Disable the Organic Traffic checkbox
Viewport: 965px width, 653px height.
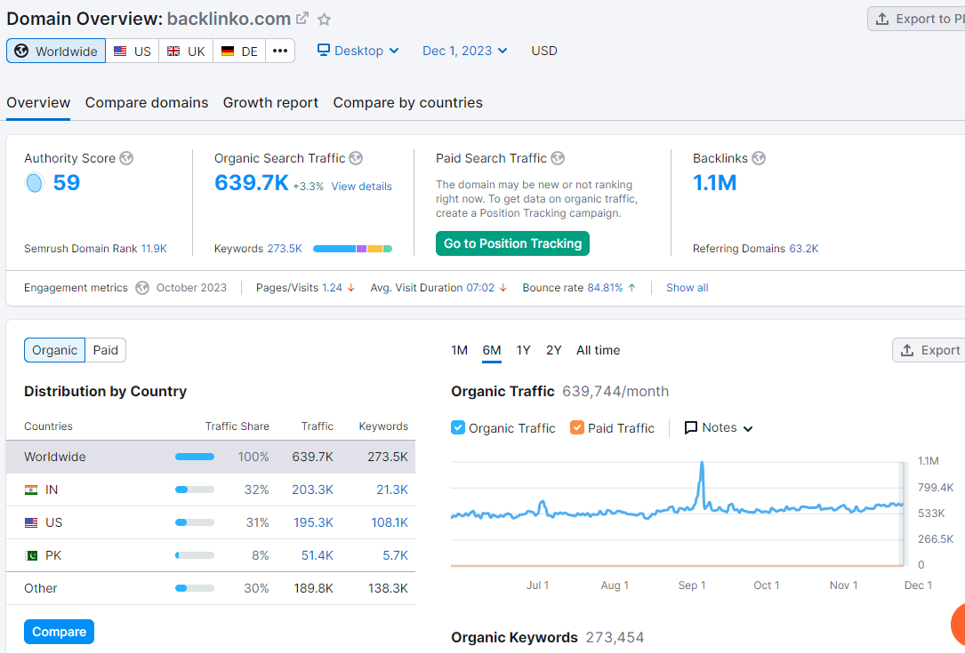457,427
